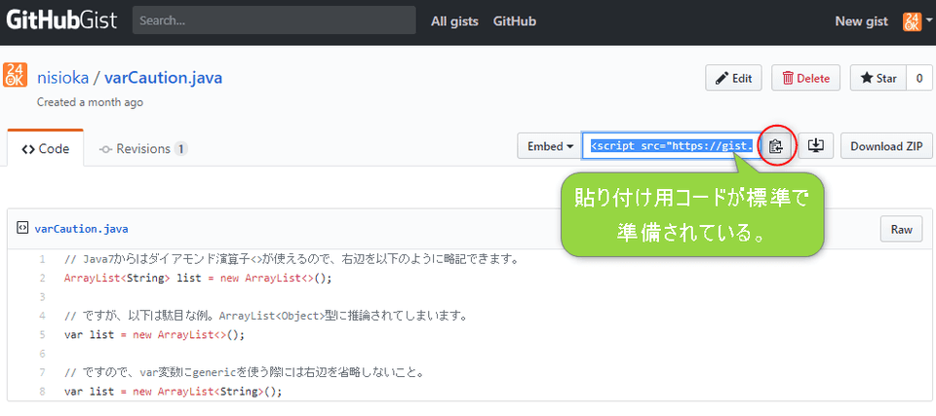Screen dimensions: 936x416
Task: Open the GitHub link in header
Action: (x=514, y=20)
